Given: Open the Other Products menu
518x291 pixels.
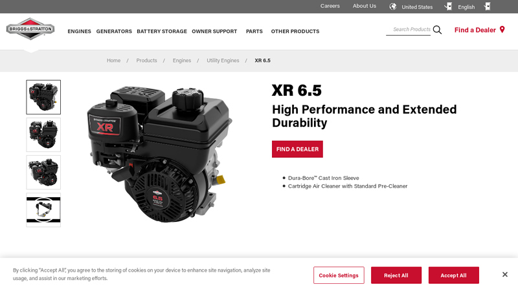Looking at the screenshot, I should pyautogui.click(x=295, y=31).
